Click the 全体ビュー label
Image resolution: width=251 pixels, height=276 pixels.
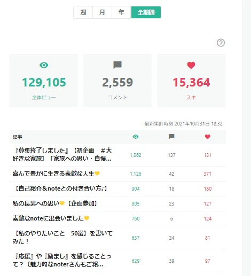(44, 98)
